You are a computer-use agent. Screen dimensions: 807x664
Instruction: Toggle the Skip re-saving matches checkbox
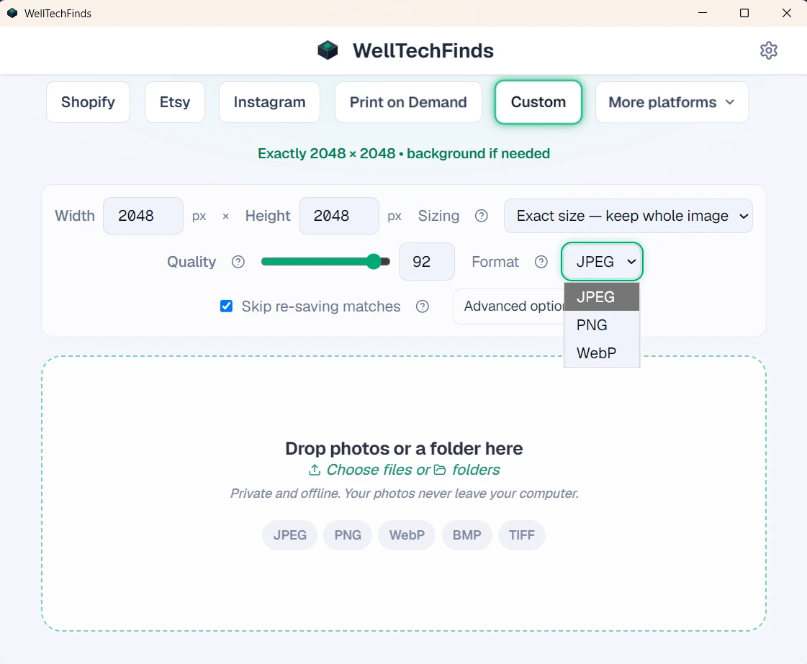point(226,306)
